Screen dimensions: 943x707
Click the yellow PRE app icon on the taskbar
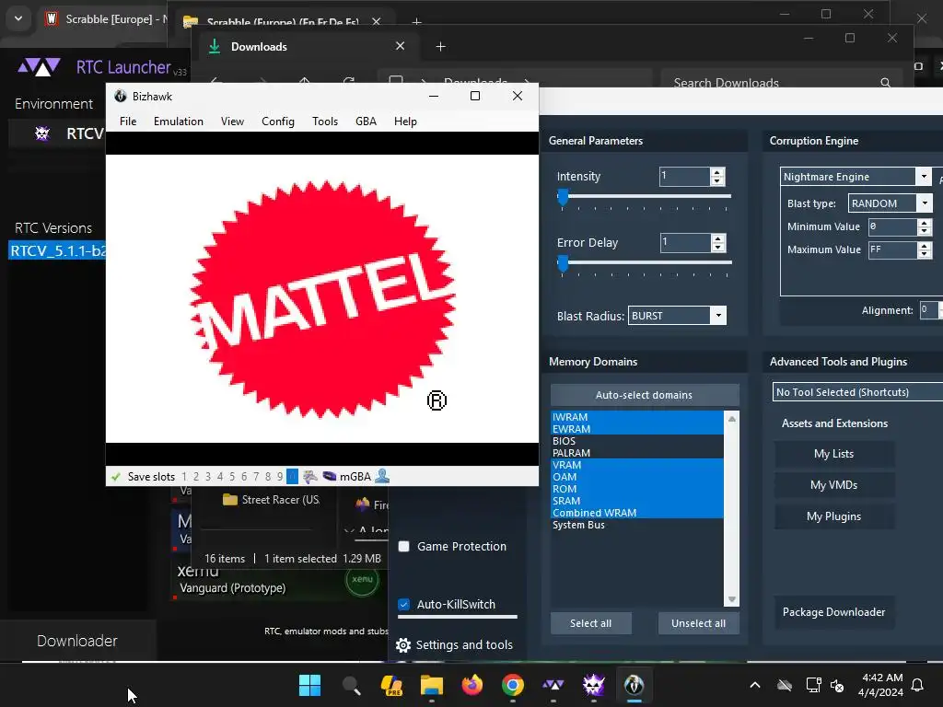point(390,685)
